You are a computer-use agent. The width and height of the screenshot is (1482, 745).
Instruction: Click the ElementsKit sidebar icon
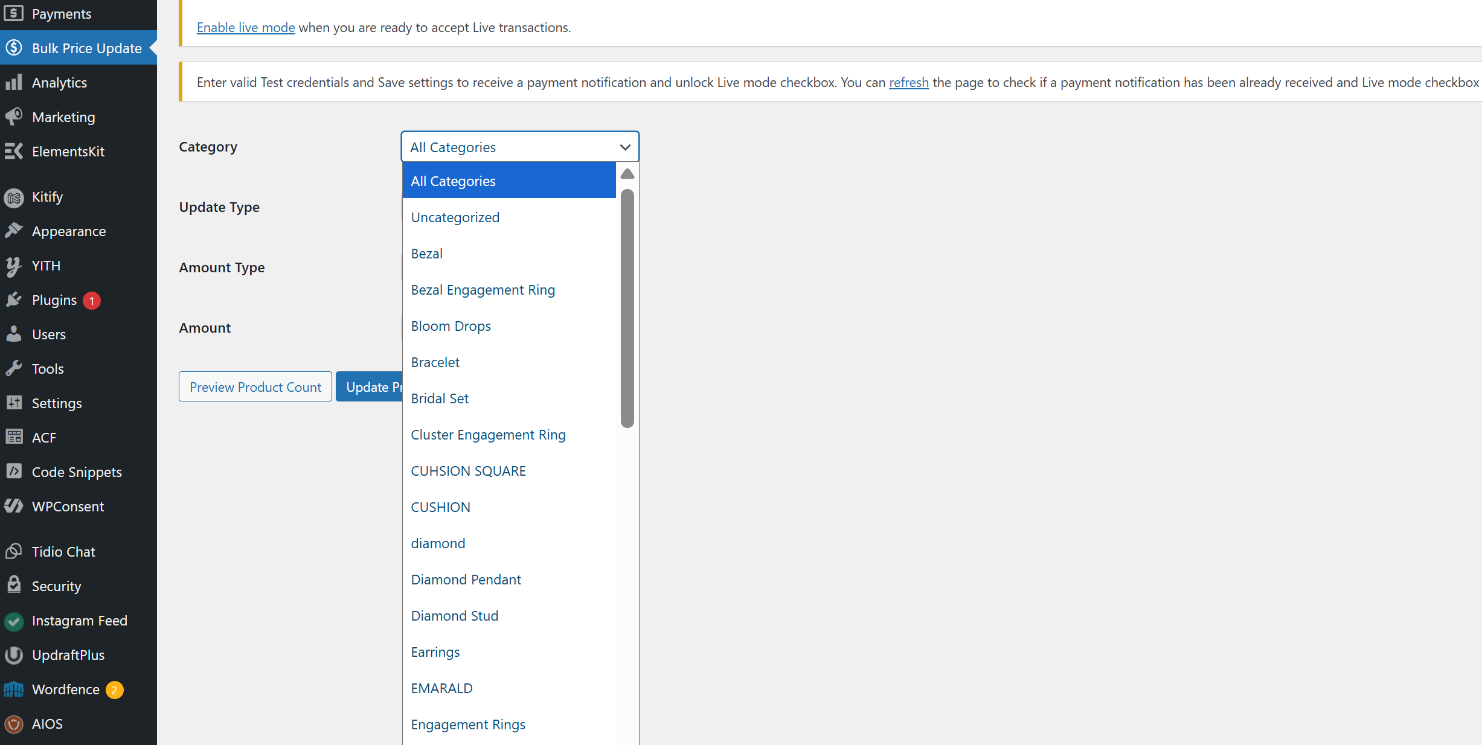[14, 151]
